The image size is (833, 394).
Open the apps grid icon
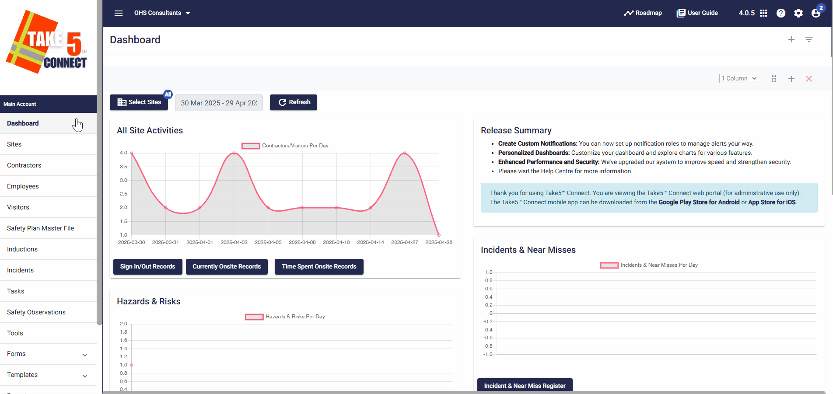(763, 13)
